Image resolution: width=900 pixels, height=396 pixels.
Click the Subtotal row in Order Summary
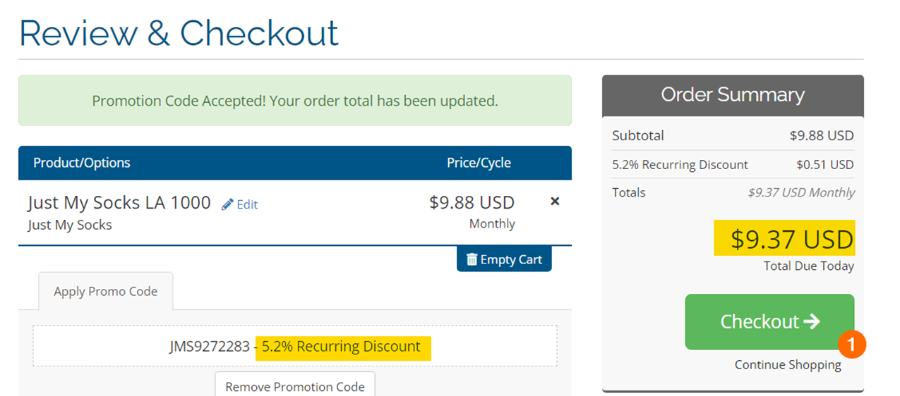click(x=638, y=135)
